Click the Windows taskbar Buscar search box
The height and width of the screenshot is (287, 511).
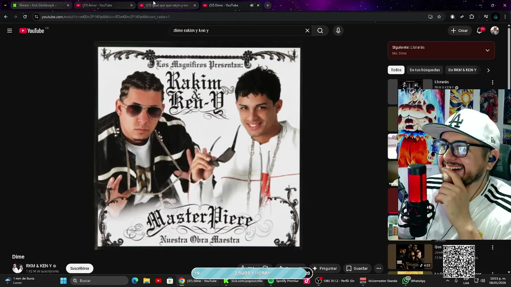click(99, 281)
